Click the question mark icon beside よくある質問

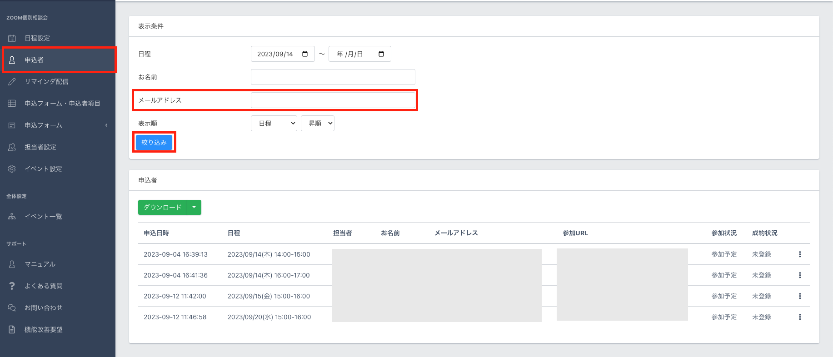coord(12,286)
